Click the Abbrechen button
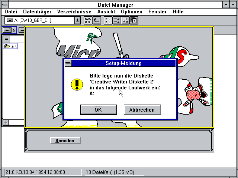This screenshot has width=238, height=178. tap(142, 110)
